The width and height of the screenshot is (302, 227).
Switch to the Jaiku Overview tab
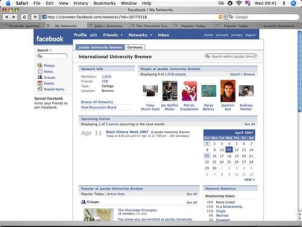[x=108, y=26]
